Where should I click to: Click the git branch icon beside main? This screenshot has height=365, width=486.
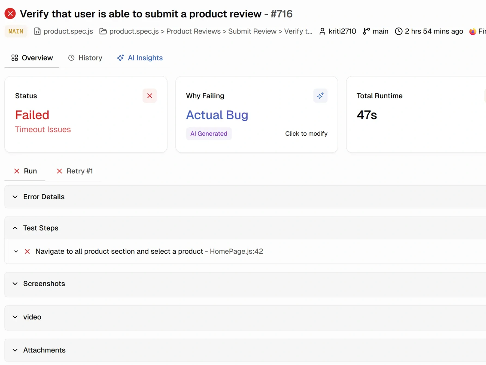pos(366,31)
